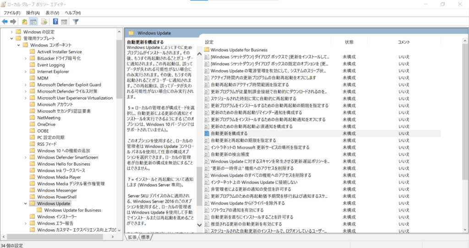Expand the BitLocker ドライブ暗号化 tree node
This screenshot has height=248, width=469.
coord(26,59)
